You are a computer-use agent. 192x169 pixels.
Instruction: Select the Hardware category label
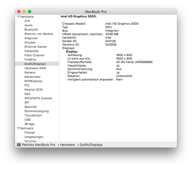pyautogui.click(x=27, y=17)
